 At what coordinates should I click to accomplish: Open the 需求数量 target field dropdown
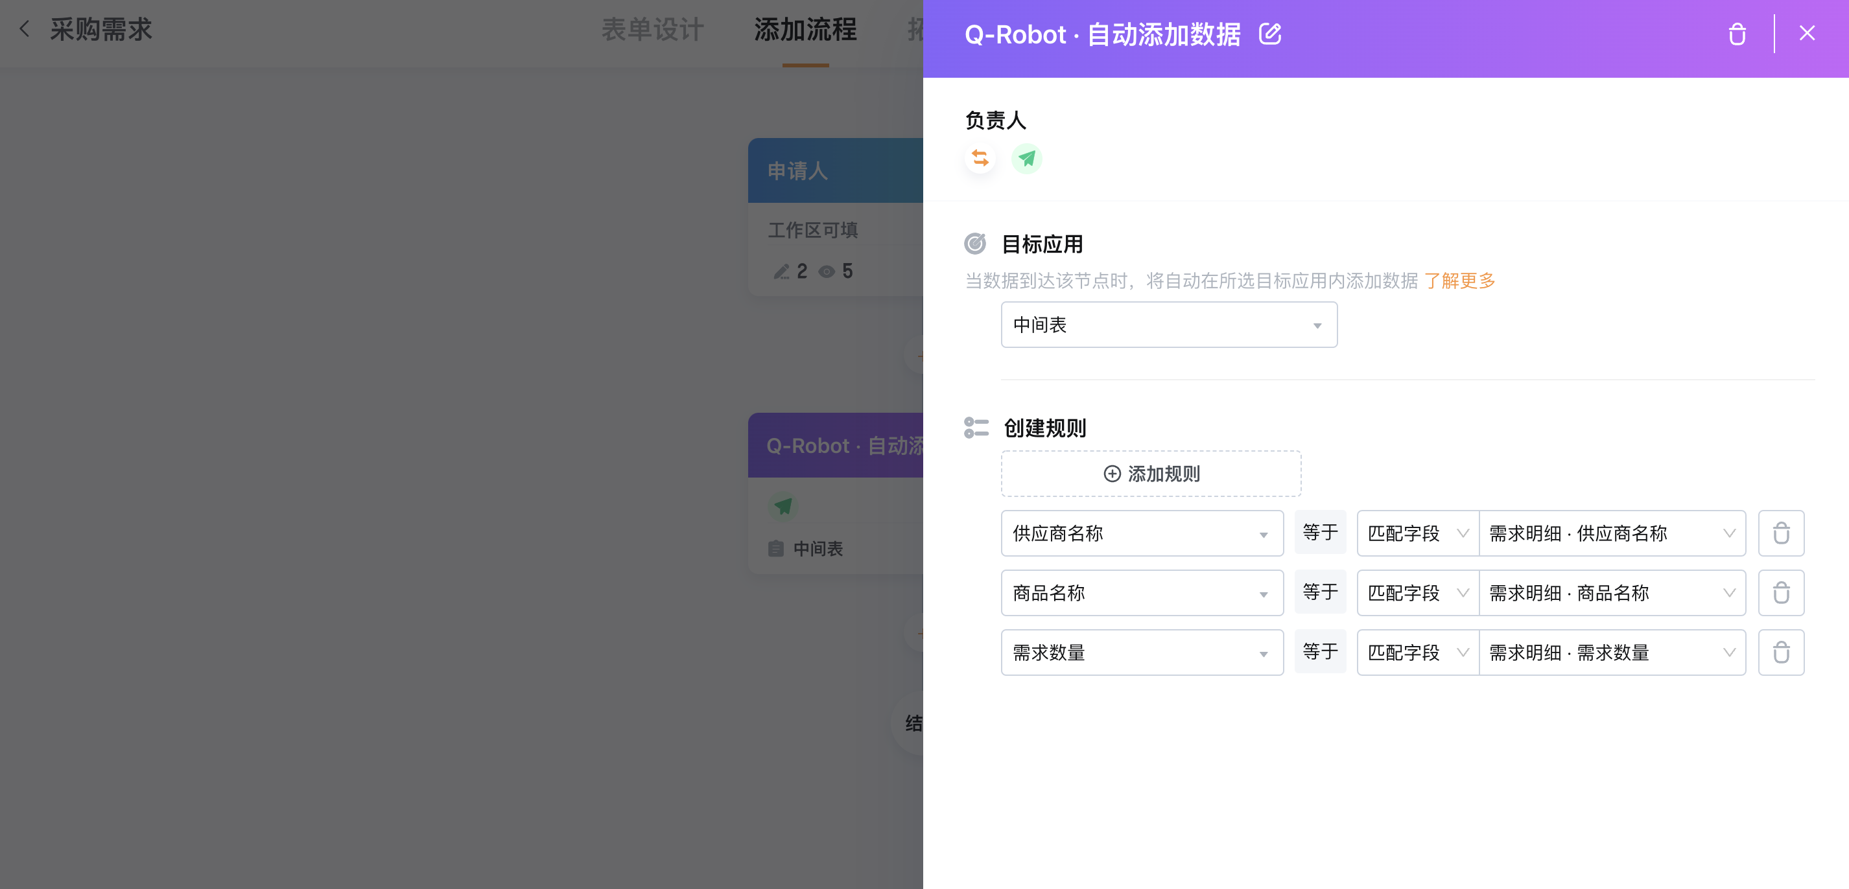tap(1142, 652)
